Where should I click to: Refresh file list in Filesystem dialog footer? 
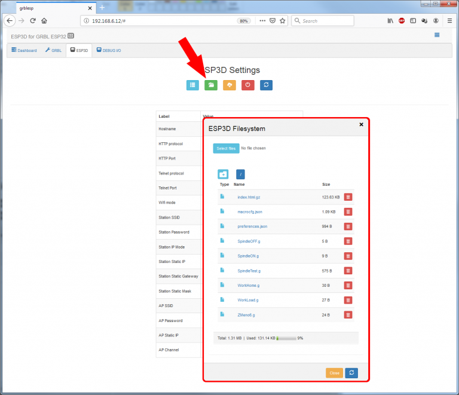[x=351, y=373]
